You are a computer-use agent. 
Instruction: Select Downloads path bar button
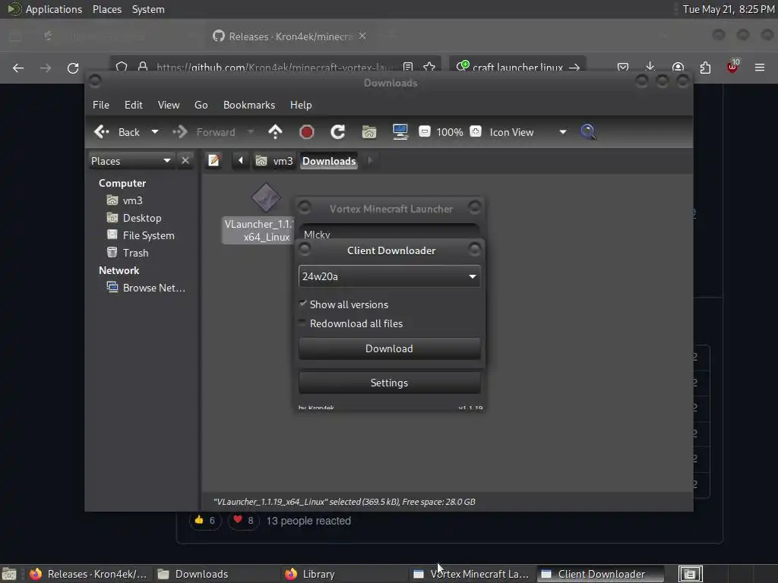tap(329, 161)
